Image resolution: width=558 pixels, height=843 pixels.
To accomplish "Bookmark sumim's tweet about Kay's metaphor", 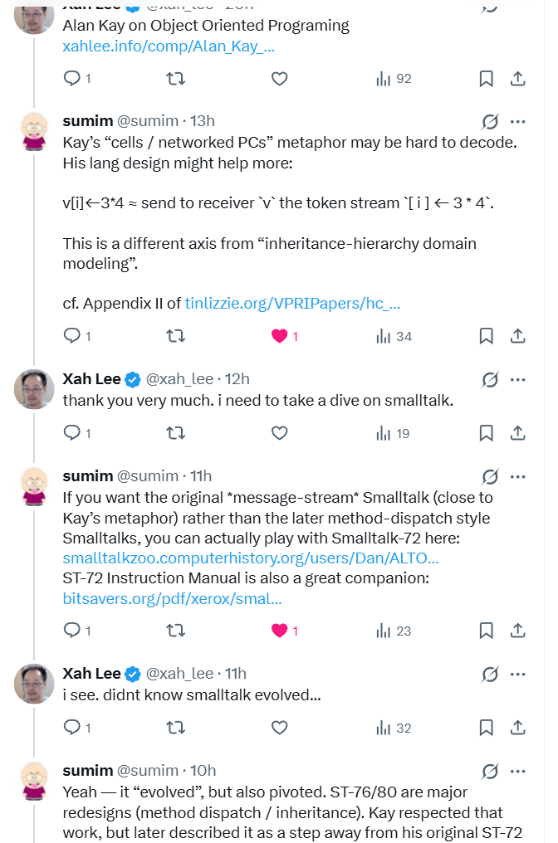I will [487, 336].
